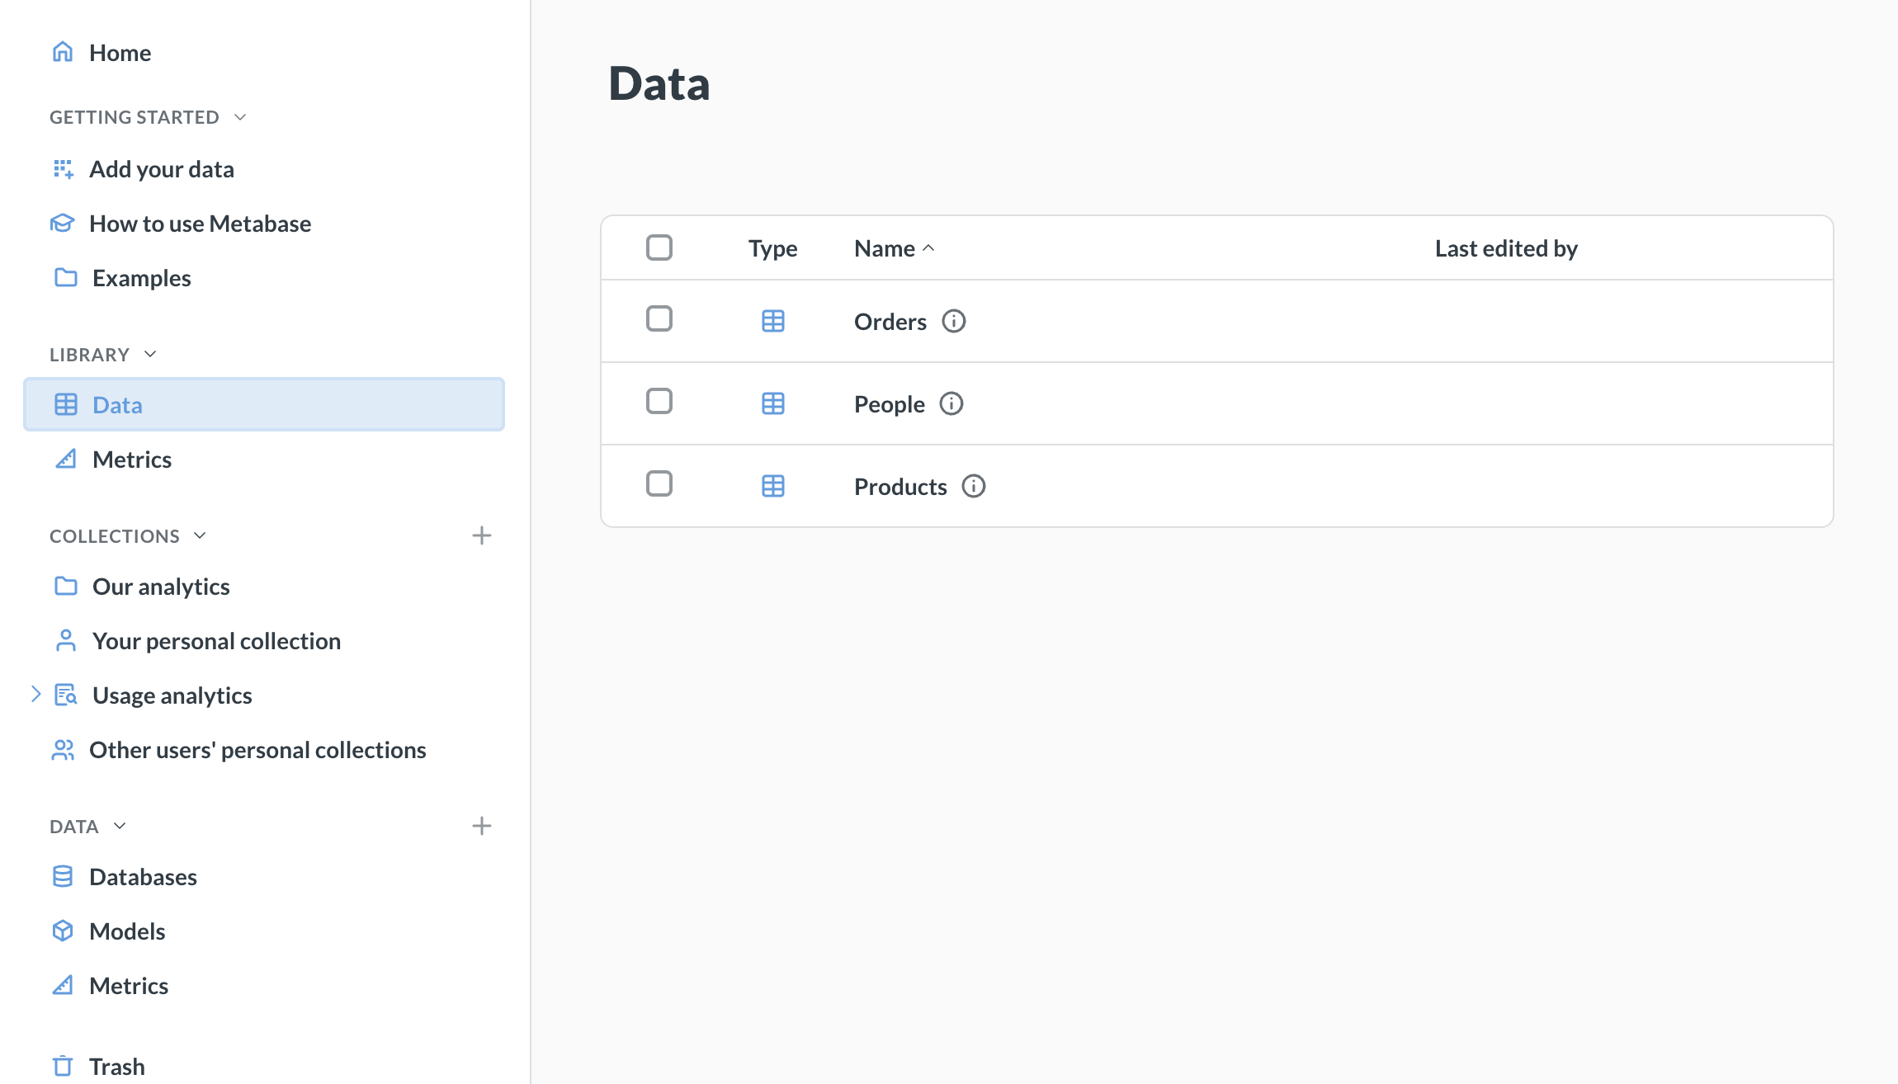Collapse the GETTING STARTED section

click(x=239, y=116)
